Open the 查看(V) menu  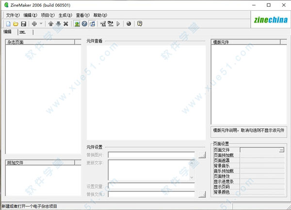pyautogui.click(x=82, y=15)
